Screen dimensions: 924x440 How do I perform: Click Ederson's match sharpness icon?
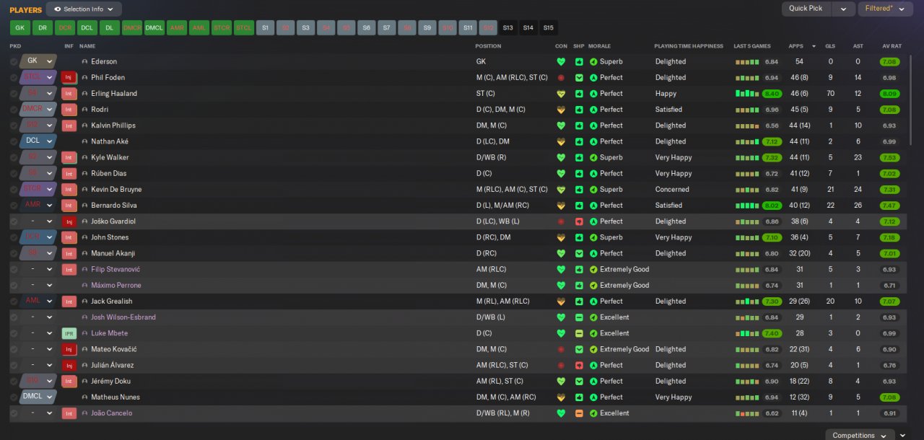coord(579,62)
